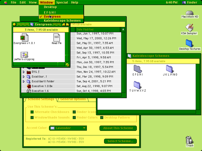
Task: Toggle the WindowShade Sounds checkbox
Action: 32,118
